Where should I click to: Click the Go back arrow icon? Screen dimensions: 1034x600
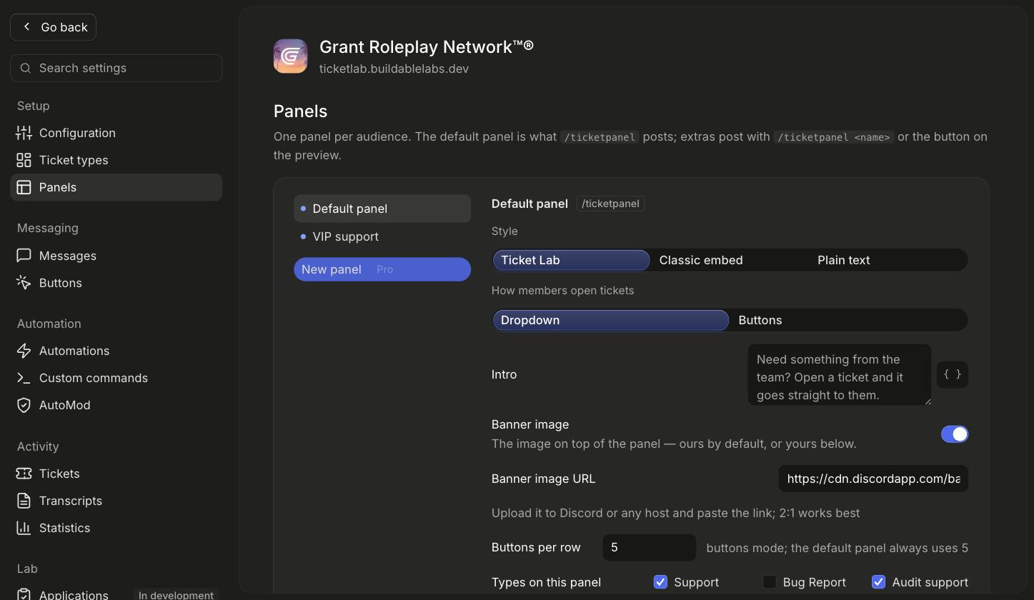(x=26, y=27)
